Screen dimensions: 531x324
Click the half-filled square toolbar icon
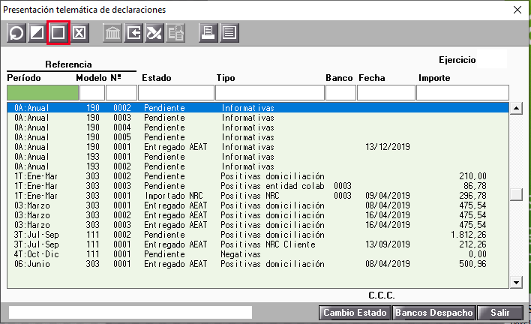37,33
